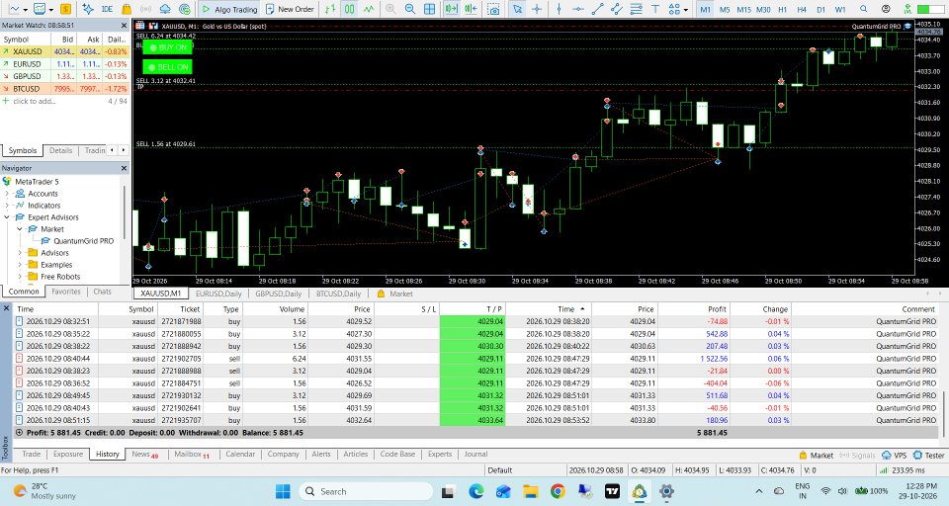Switch to the M5 timeframe

[725, 9]
